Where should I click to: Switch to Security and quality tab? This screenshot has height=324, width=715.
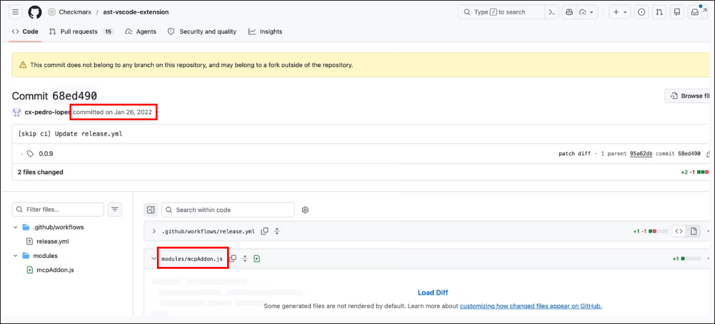click(x=202, y=31)
